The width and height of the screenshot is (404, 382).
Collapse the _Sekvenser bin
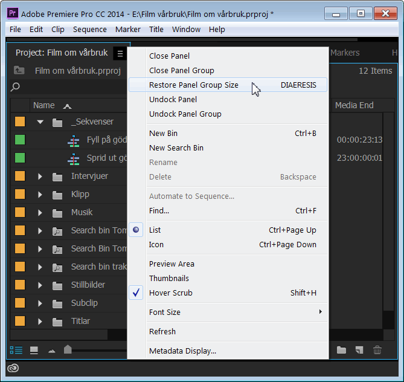[x=40, y=122]
